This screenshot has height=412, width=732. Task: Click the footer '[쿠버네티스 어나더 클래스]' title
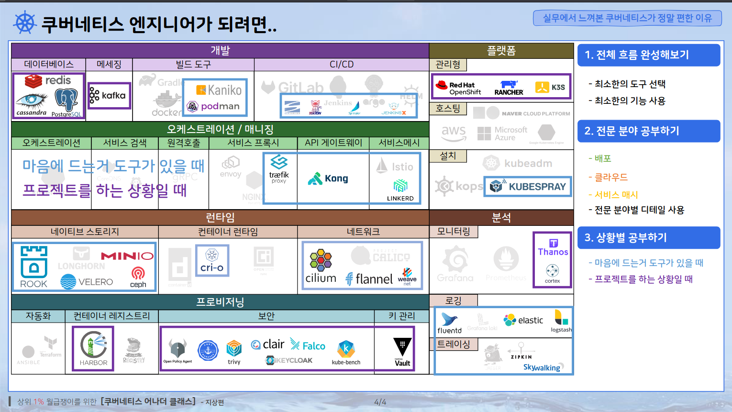(x=148, y=401)
